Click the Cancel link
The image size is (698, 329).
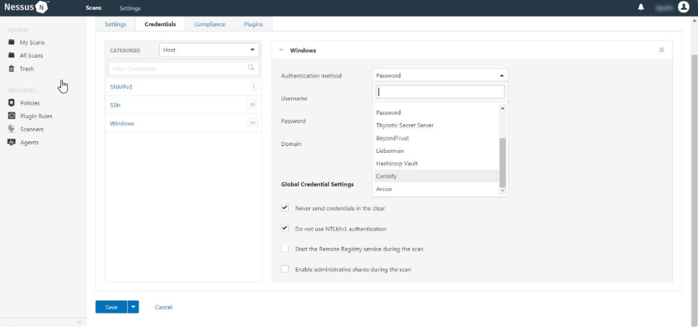tap(163, 307)
